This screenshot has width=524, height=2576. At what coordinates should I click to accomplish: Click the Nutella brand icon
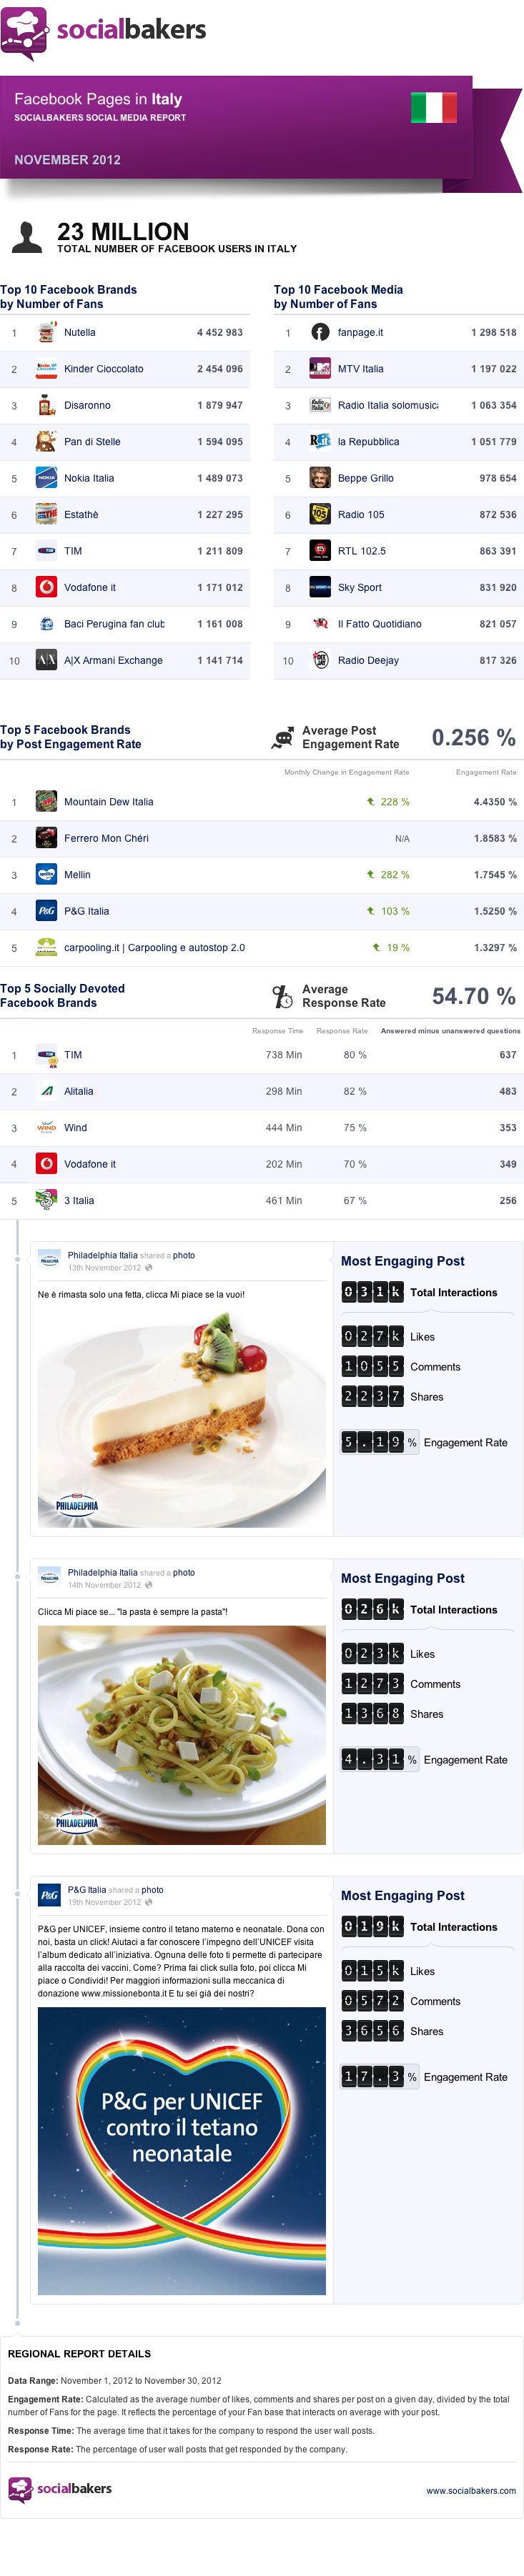[x=46, y=333]
